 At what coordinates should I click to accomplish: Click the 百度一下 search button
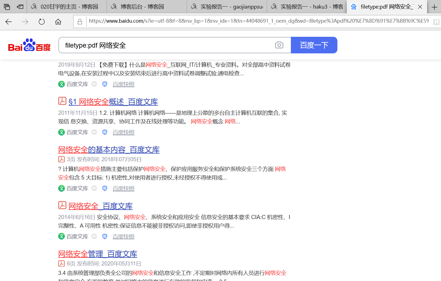pyautogui.click(x=314, y=45)
